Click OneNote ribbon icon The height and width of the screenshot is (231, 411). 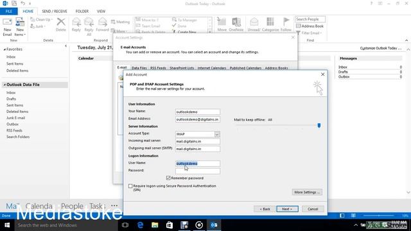tap(236, 25)
